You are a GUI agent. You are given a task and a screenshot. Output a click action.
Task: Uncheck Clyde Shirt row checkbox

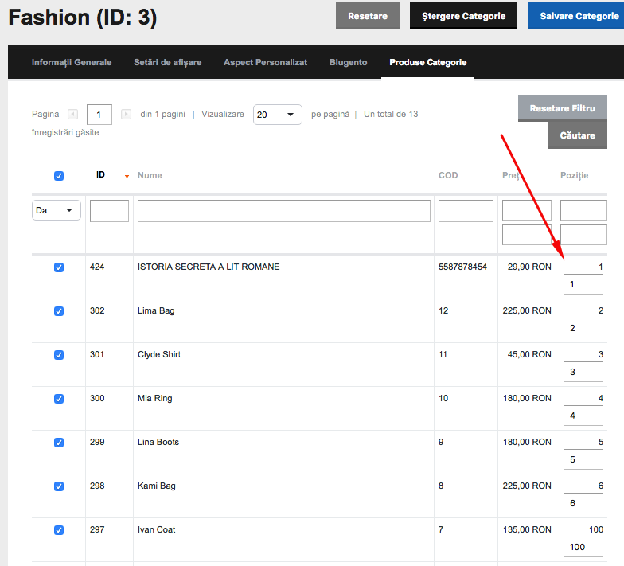click(59, 355)
